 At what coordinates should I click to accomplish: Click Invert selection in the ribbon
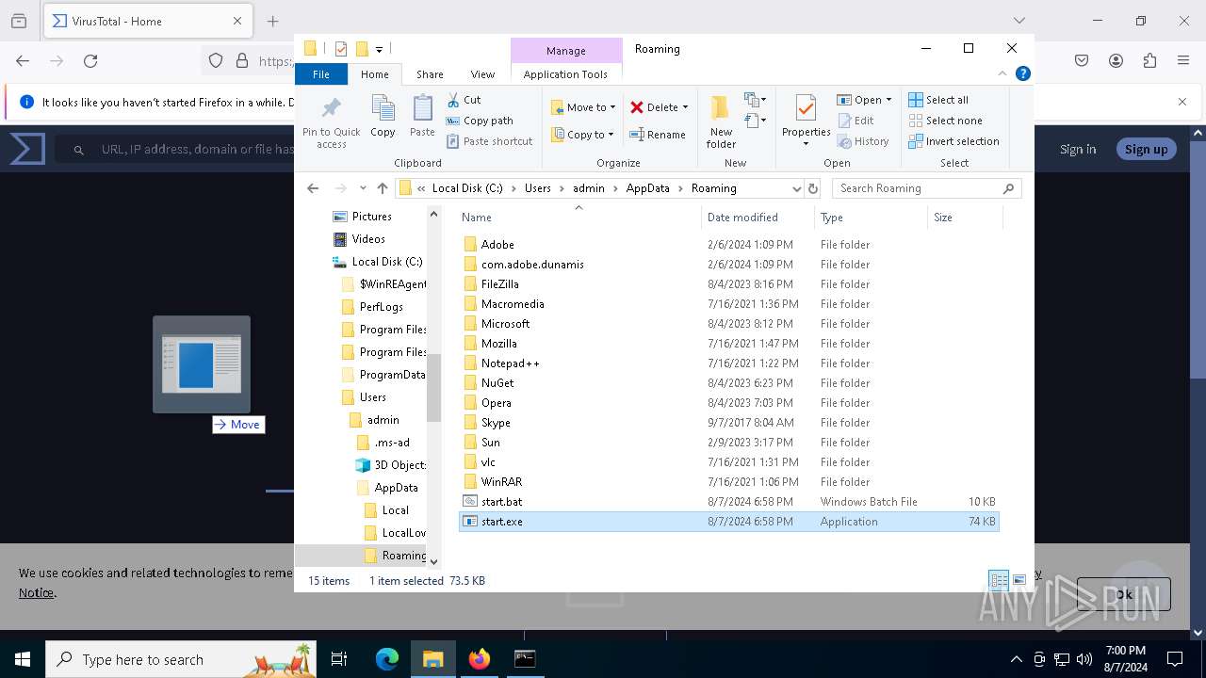click(x=953, y=141)
